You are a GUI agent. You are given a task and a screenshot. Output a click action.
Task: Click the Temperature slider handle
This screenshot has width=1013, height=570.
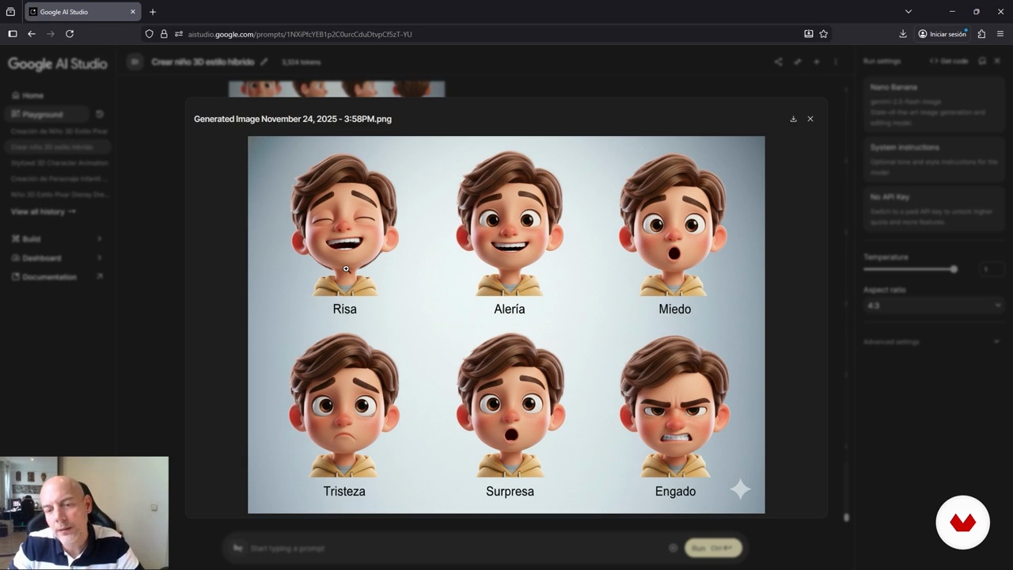coord(954,269)
